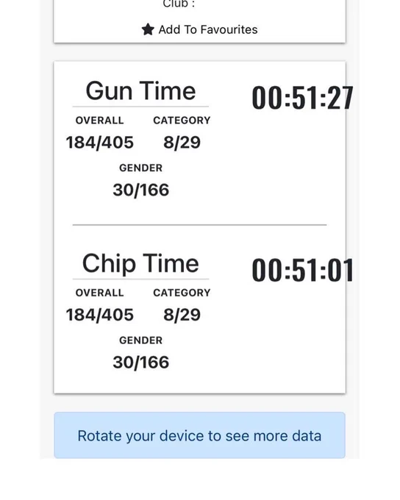
Task: Click 8/29 under Chip Time category
Action: pos(182,315)
